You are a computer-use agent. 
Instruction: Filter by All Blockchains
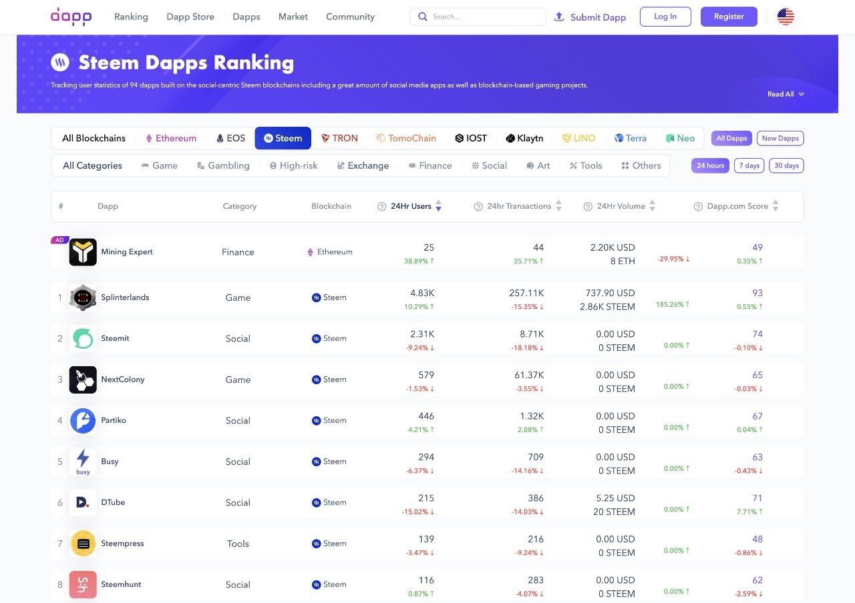(94, 138)
